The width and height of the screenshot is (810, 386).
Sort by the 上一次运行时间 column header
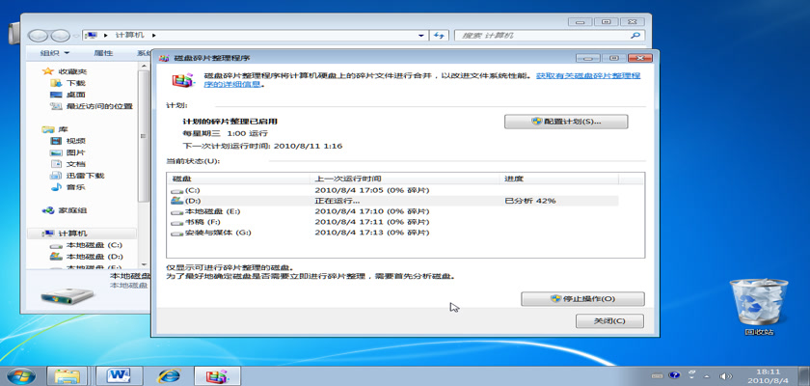click(x=348, y=179)
